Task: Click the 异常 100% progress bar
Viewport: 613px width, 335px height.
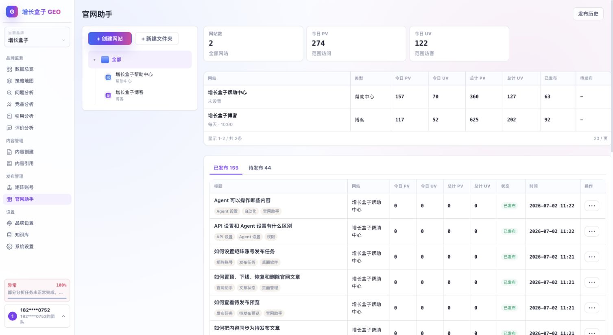Action: pos(37,298)
